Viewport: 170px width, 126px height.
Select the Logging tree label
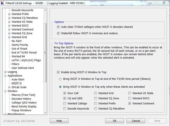(12, 72)
